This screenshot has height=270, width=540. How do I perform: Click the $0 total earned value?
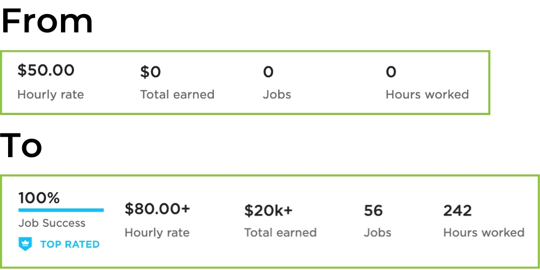click(x=151, y=72)
